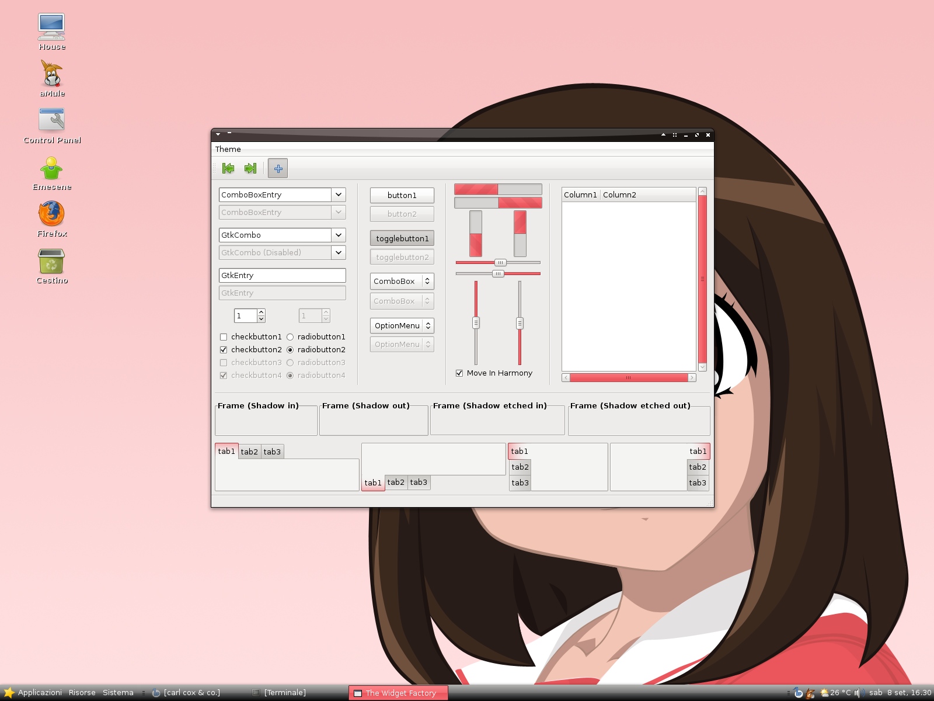Click The Widget Factory taskbar button
This screenshot has height=701, width=934.
(x=398, y=693)
